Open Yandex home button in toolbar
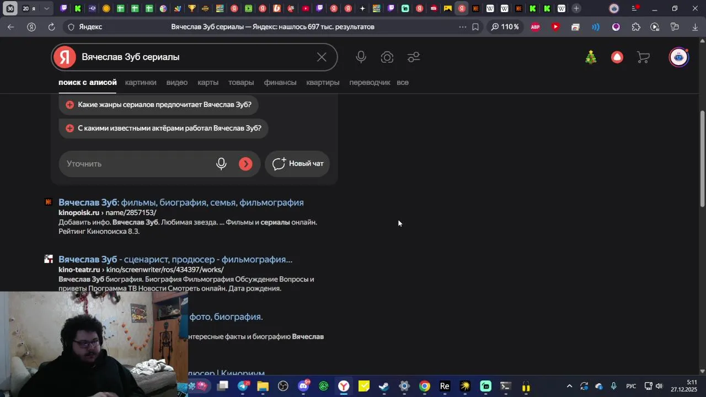The height and width of the screenshot is (397, 706). [x=31, y=26]
